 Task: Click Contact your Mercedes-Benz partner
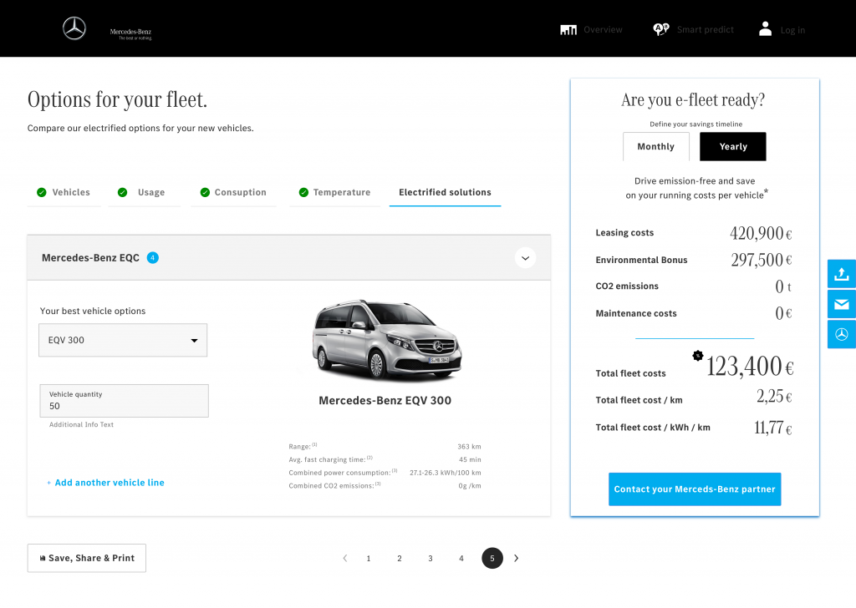pyautogui.click(x=694, y=489)
